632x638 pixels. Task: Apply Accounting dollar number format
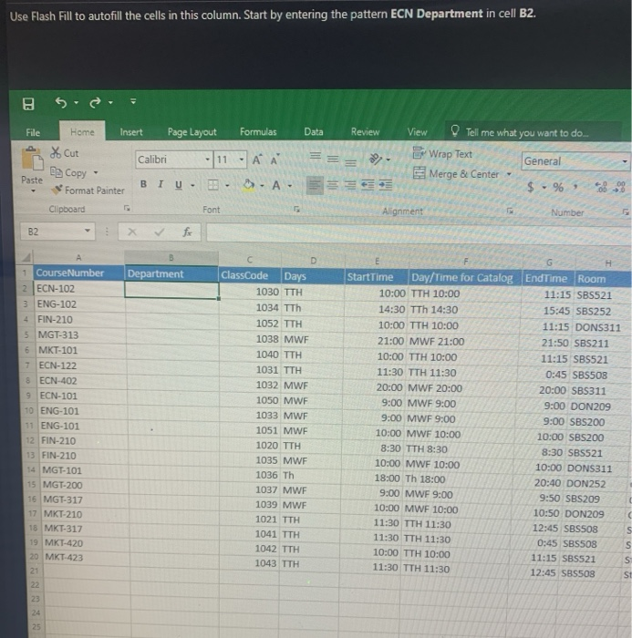(531, 187)
